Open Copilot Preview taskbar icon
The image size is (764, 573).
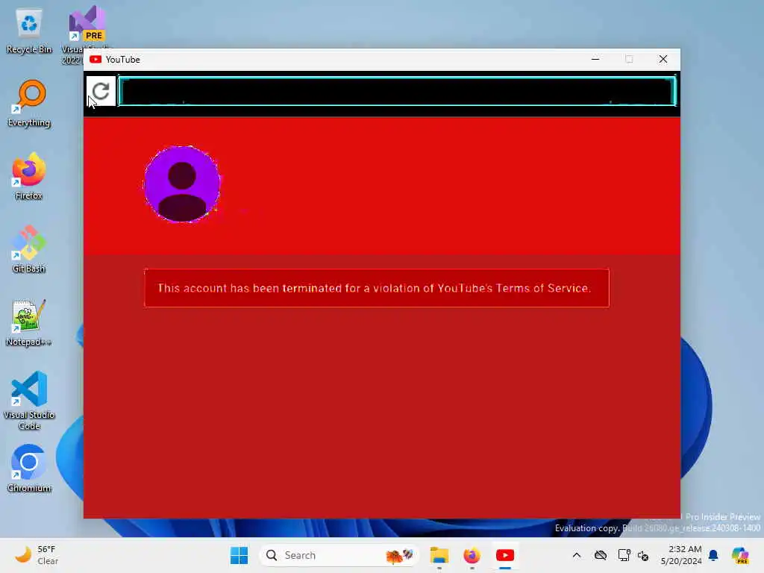click(740, 555)
